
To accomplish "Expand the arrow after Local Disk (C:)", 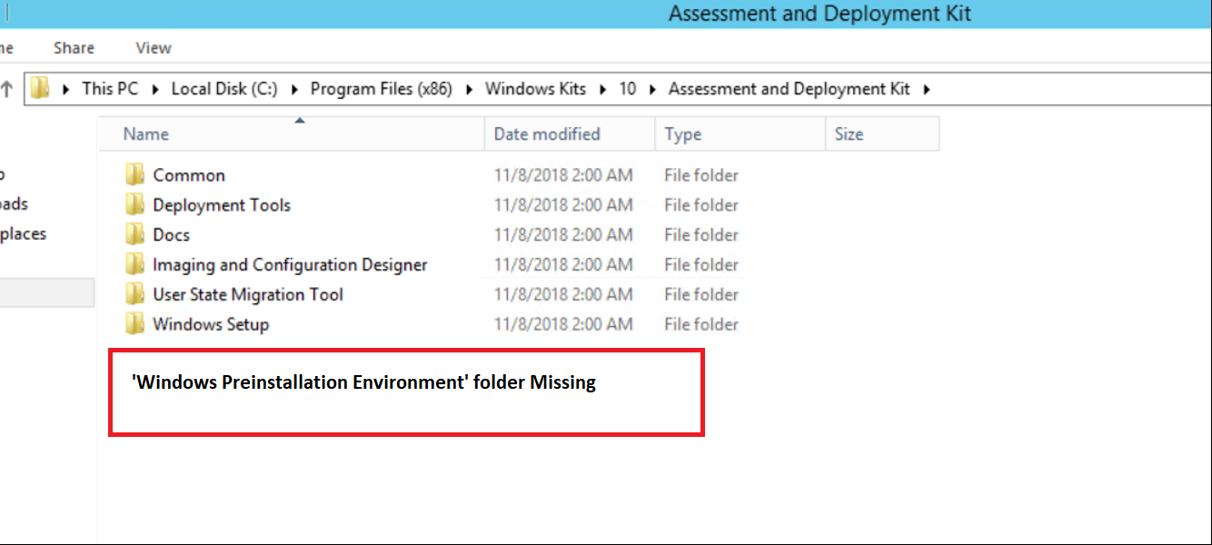I will tap(294, 89).
